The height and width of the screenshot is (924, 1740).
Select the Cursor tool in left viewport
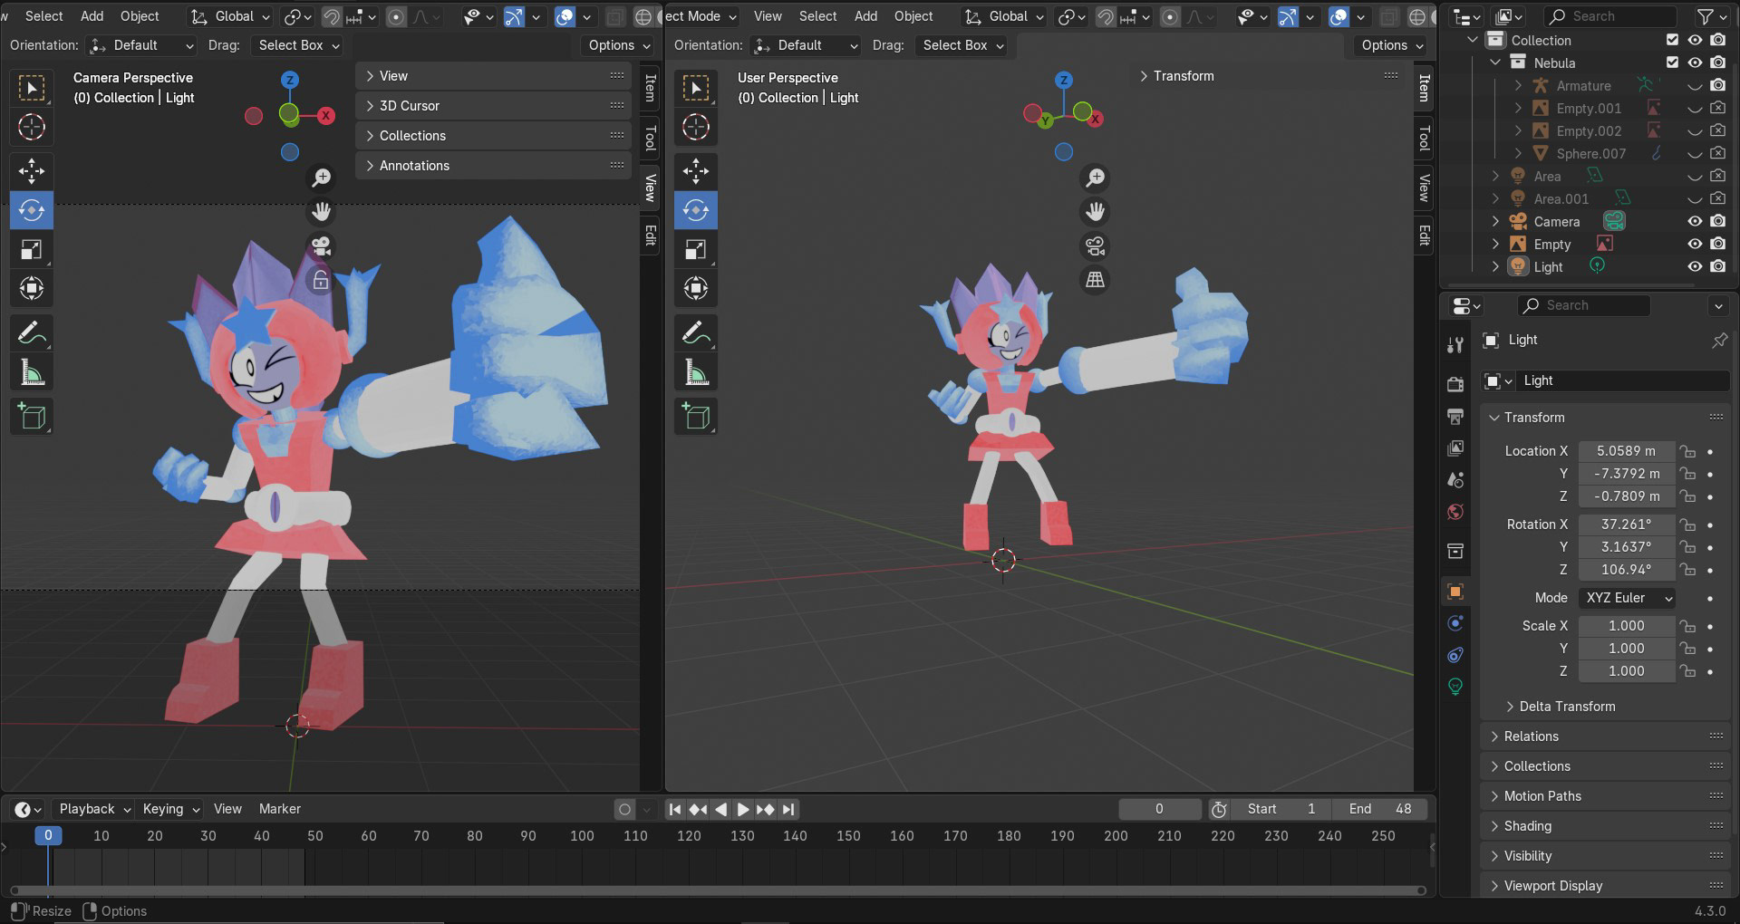[32, 127]
